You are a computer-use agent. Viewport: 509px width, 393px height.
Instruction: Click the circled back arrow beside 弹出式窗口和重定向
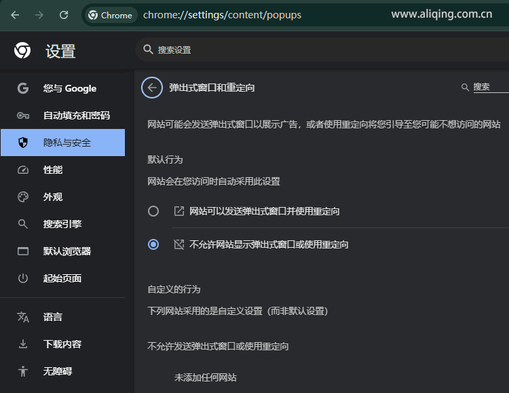tap(152, 88)
